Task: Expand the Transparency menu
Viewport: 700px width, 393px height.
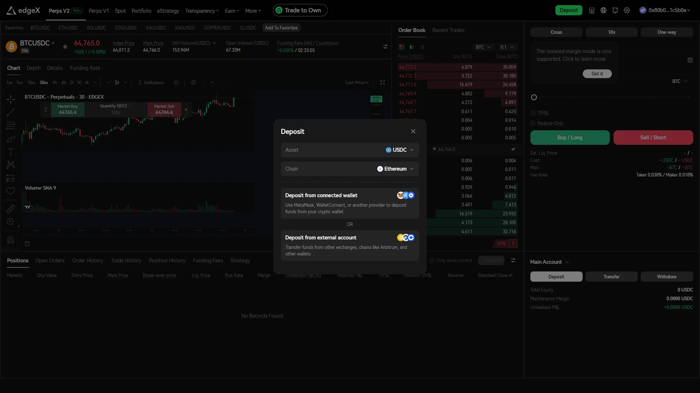Action: pos(202,11)
